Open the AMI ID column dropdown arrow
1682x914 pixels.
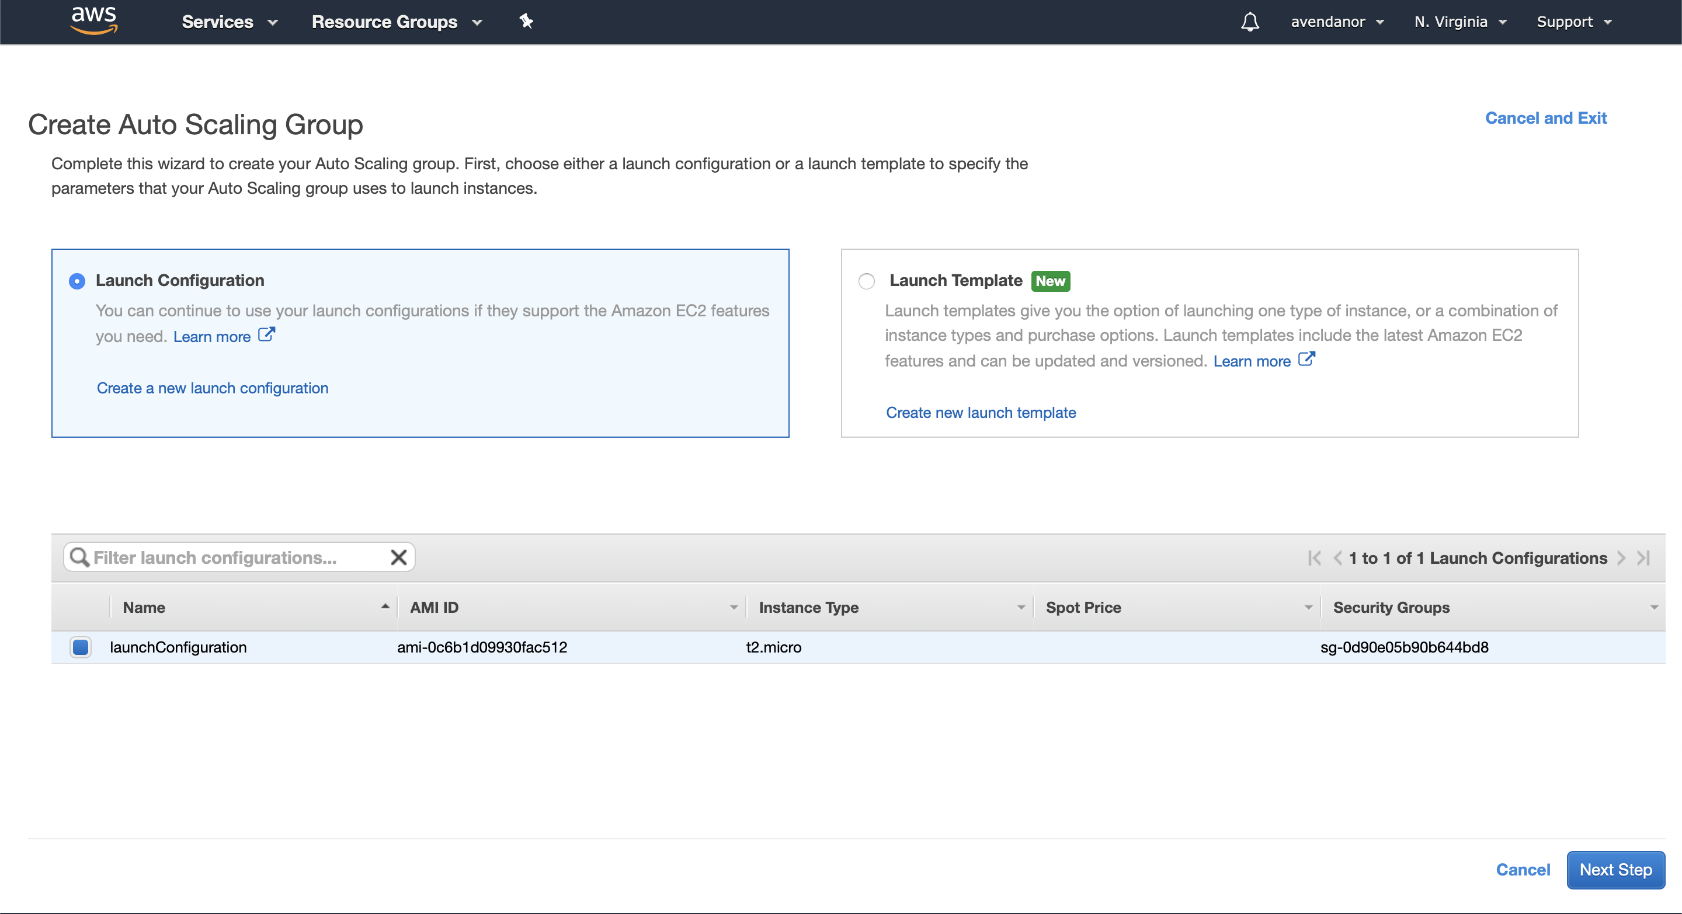click(734, 608)
